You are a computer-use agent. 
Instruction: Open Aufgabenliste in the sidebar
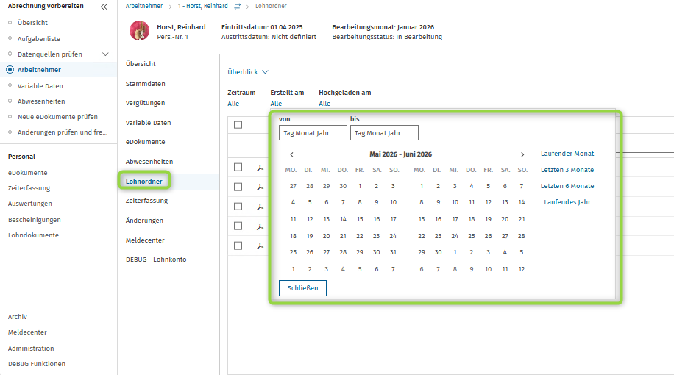pyautogui.click(x=39, y=39)
